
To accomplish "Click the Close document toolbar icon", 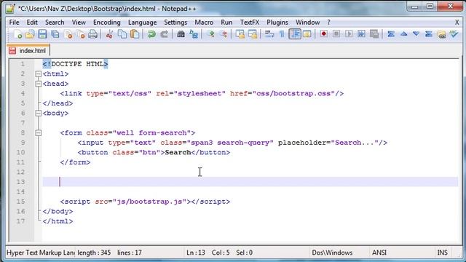I will pyautogui.click(x=68, y=34).
